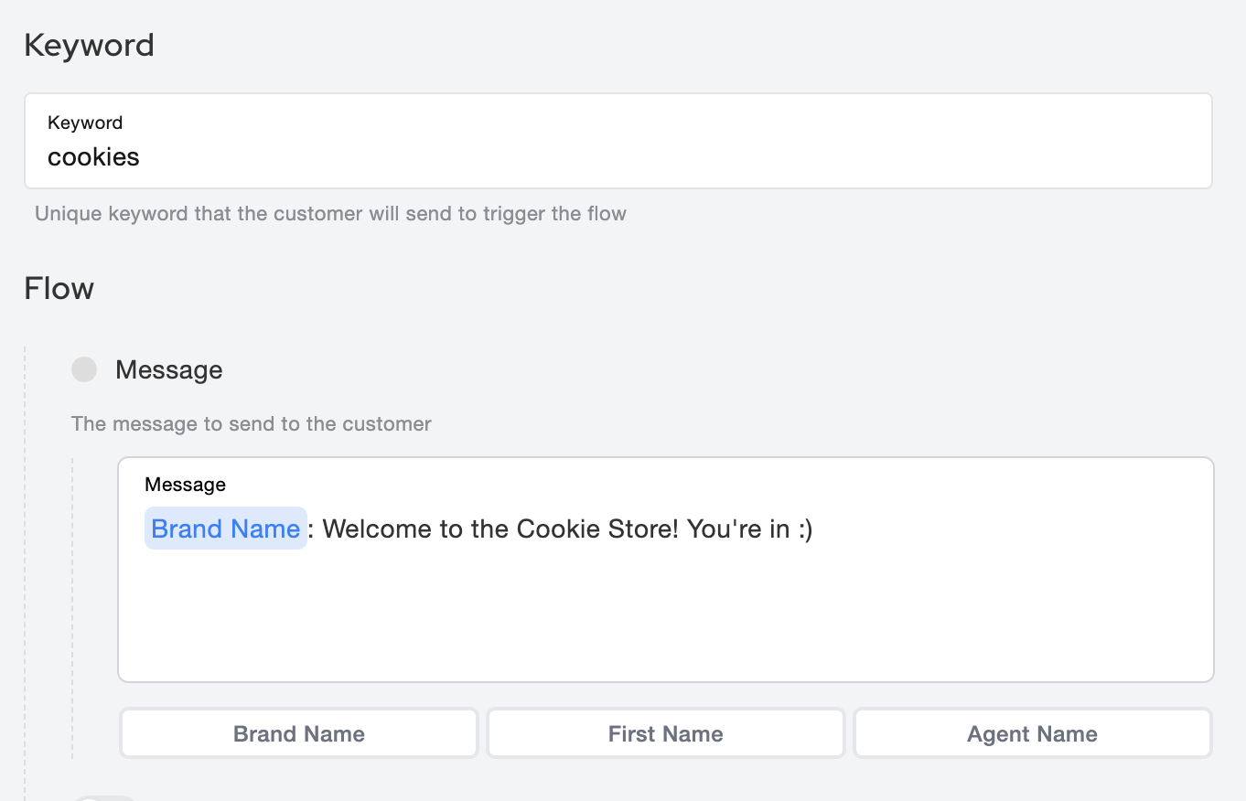
Task: Click the small Keyword label inside field
Action: (85, 123)
